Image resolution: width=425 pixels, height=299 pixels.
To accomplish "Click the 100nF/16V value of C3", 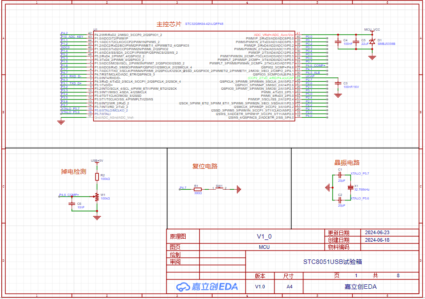I will pyautogui.click(x=351, y=87).
